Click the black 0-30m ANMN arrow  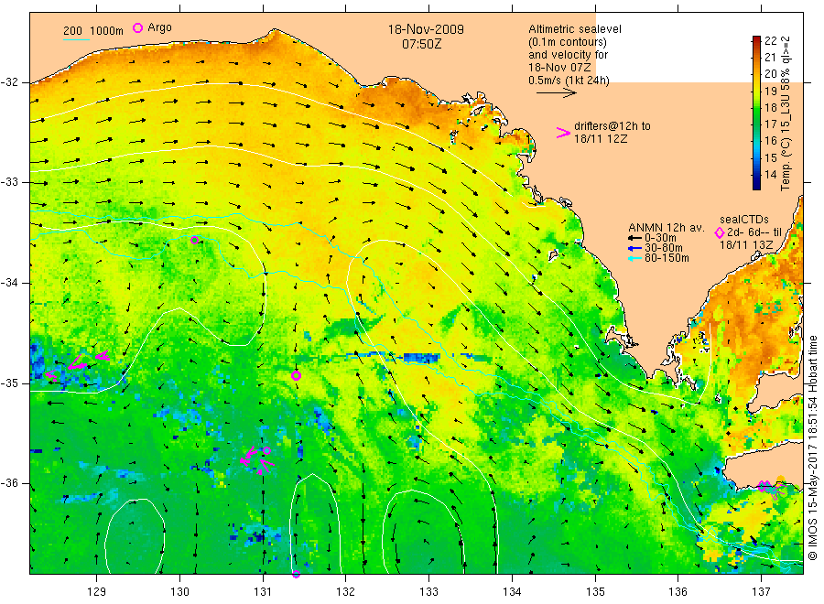pyautogui.click(x=635, y=238)
